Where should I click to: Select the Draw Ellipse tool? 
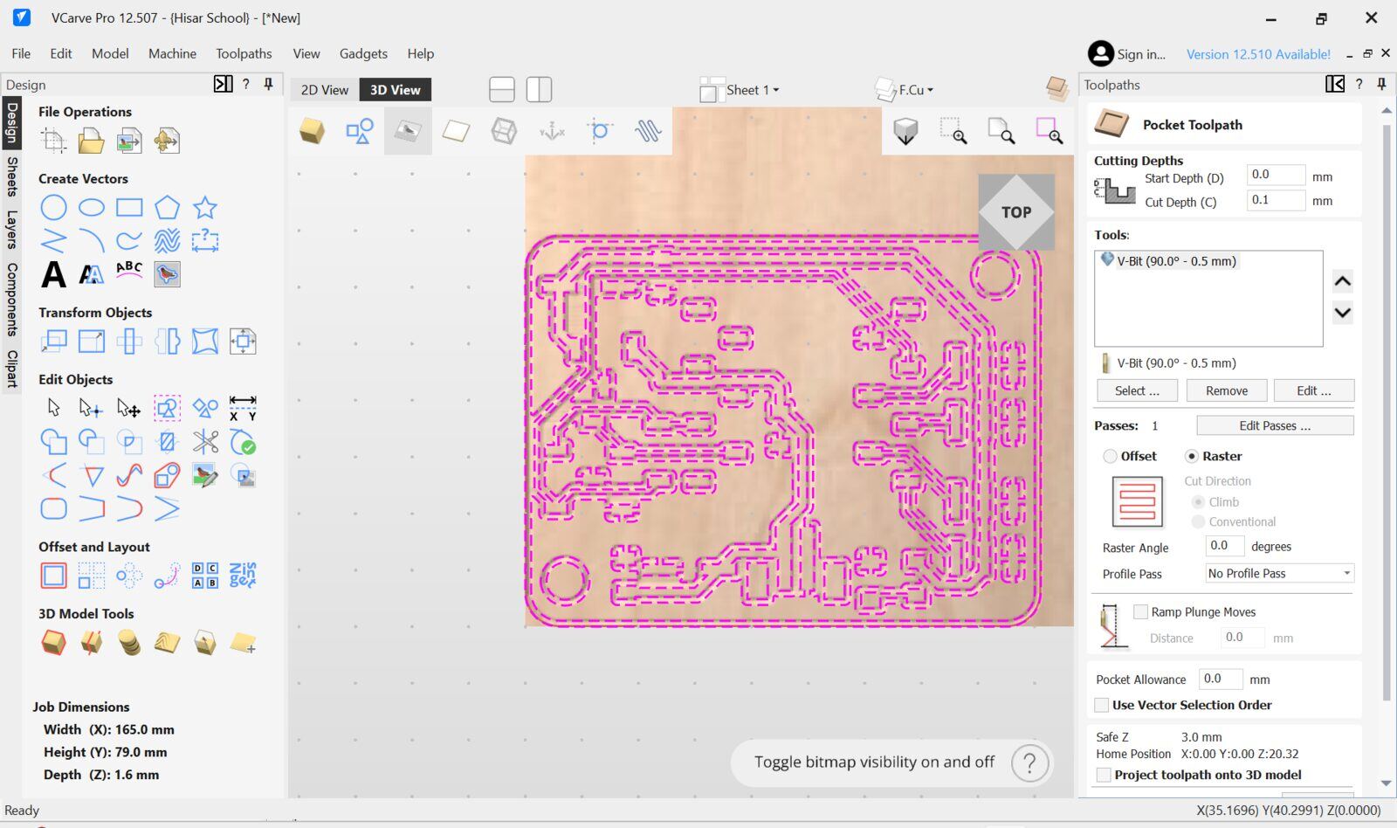pos(91,208)
